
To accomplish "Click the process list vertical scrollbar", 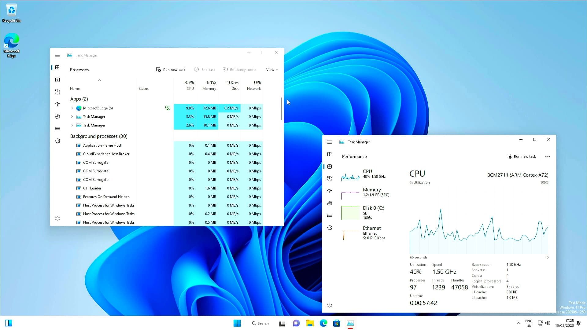I will pyautogui.click(x=281, y=109).
